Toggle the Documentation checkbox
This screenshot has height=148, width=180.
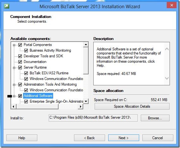[20, 62]
